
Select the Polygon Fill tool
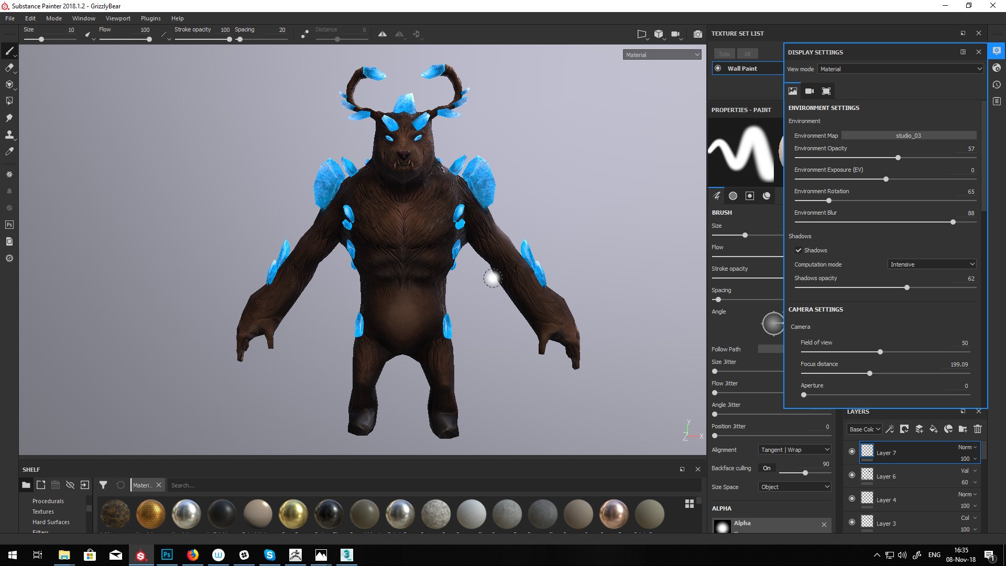coord(9,101)
